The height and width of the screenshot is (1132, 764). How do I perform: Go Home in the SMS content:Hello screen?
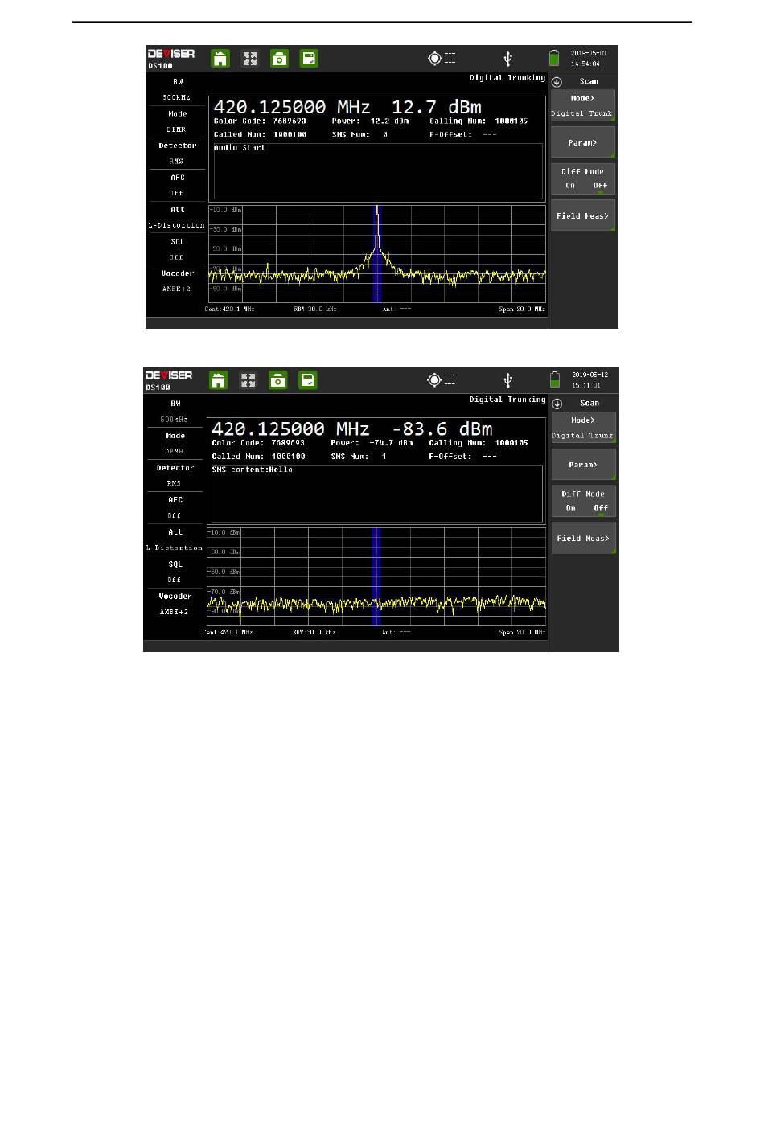219,379
